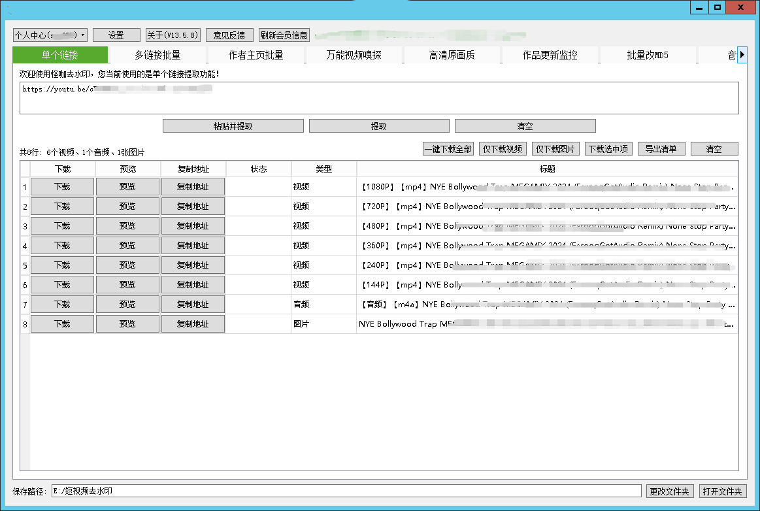Image resolution: width=760 pixels, height=511 pixels.
Task: Preview the 720P video in row 2
Action: click(x=127, y=206)
